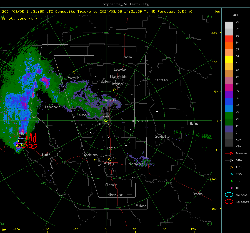Click the Ponoka city label
Screen dimensions: 250x233
[127, 57]
